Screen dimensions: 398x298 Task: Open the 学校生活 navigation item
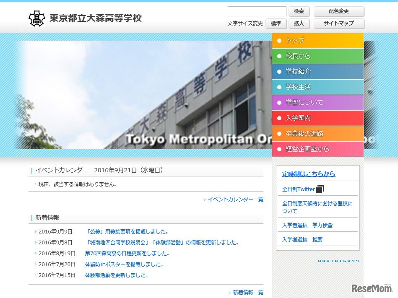tap(317, 87)
